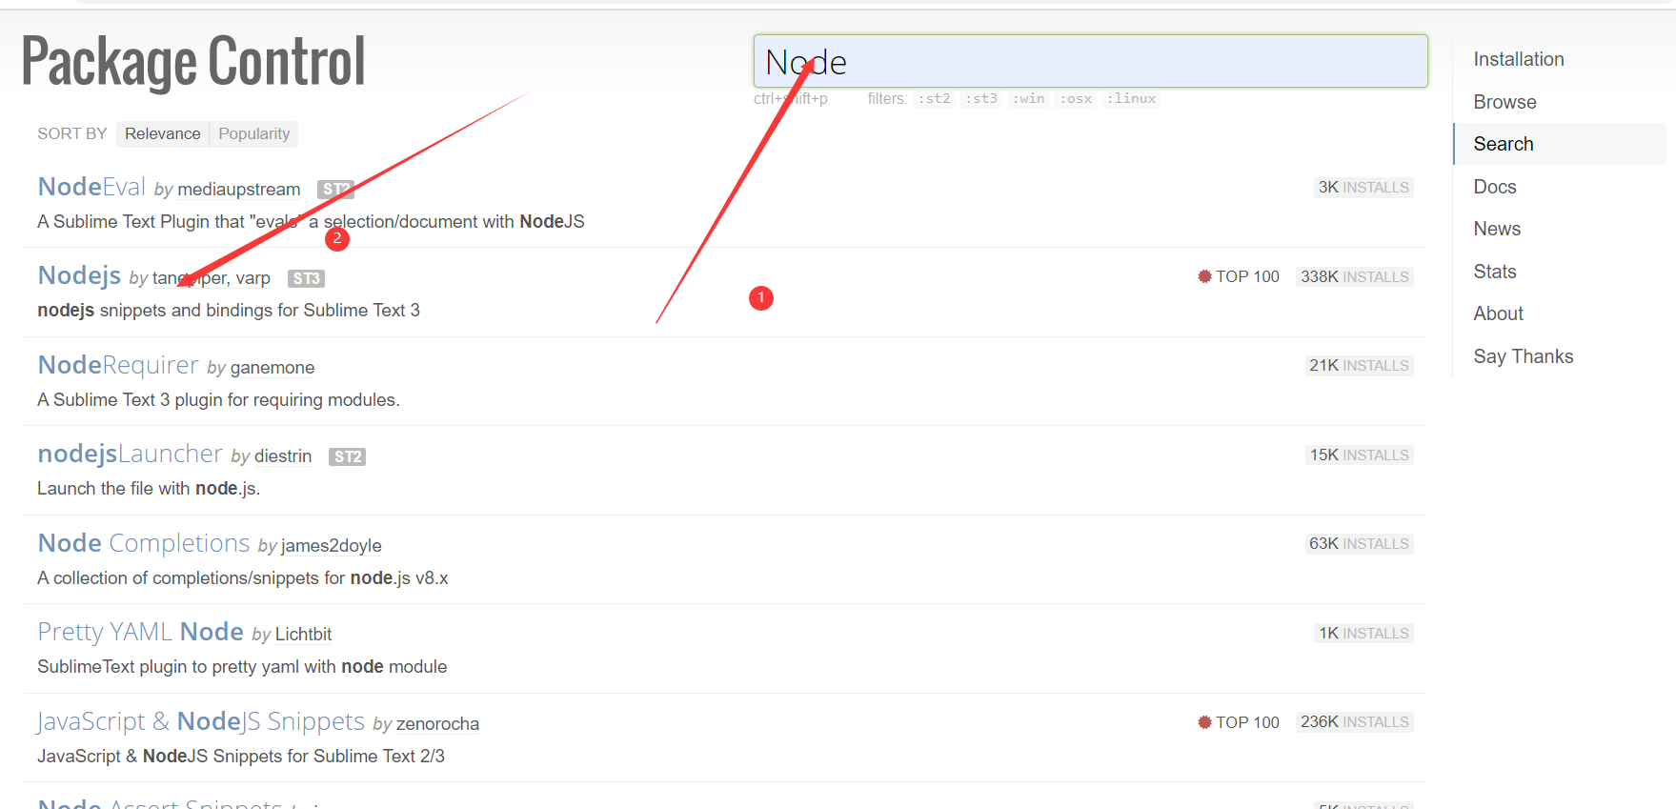
Task: Click description 'nodejs snippets and bindings for Sublime Text 3'
Action: coord(229,311)
